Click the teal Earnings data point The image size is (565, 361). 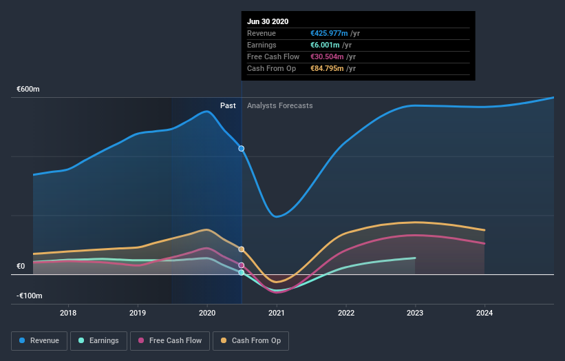coord(242,273)
